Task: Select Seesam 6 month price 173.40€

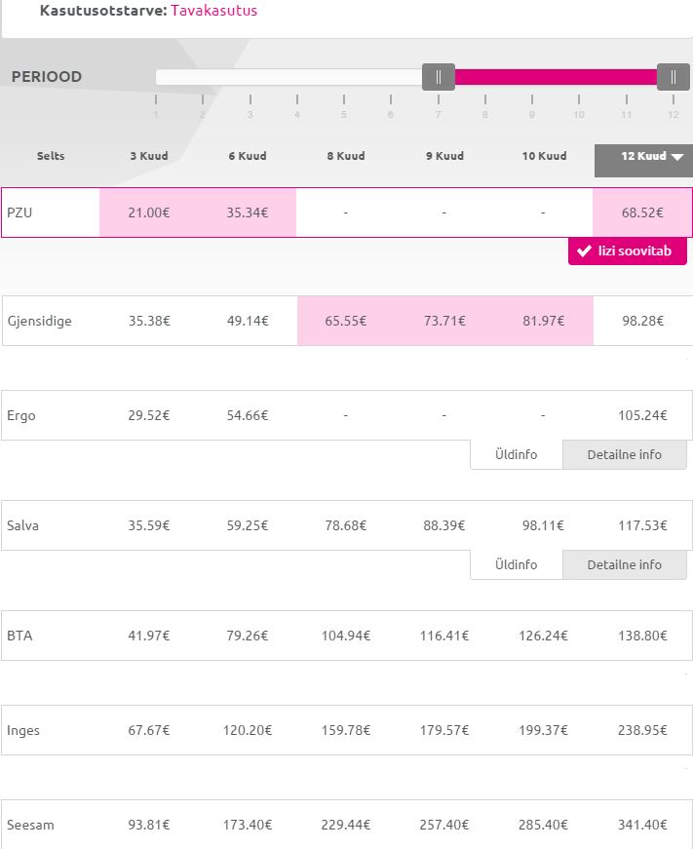Action: [x=248, y=826]
